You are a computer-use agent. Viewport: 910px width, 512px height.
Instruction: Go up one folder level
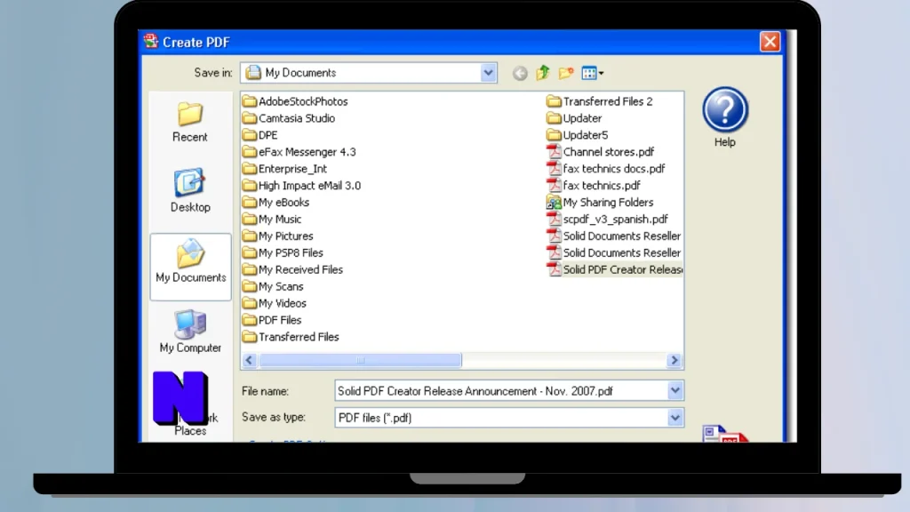point(543,73)
